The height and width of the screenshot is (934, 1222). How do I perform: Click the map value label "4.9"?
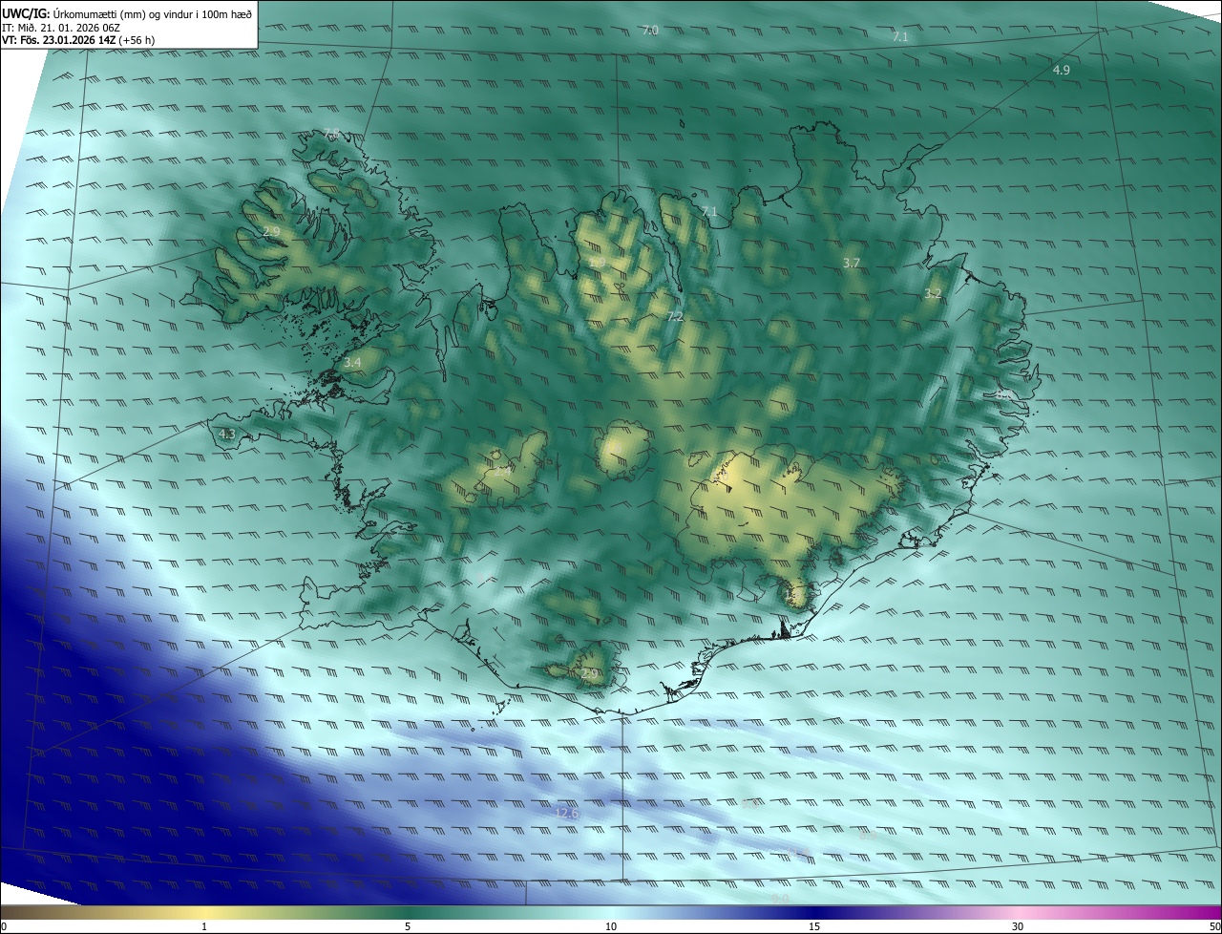(x=1062, y=71)
